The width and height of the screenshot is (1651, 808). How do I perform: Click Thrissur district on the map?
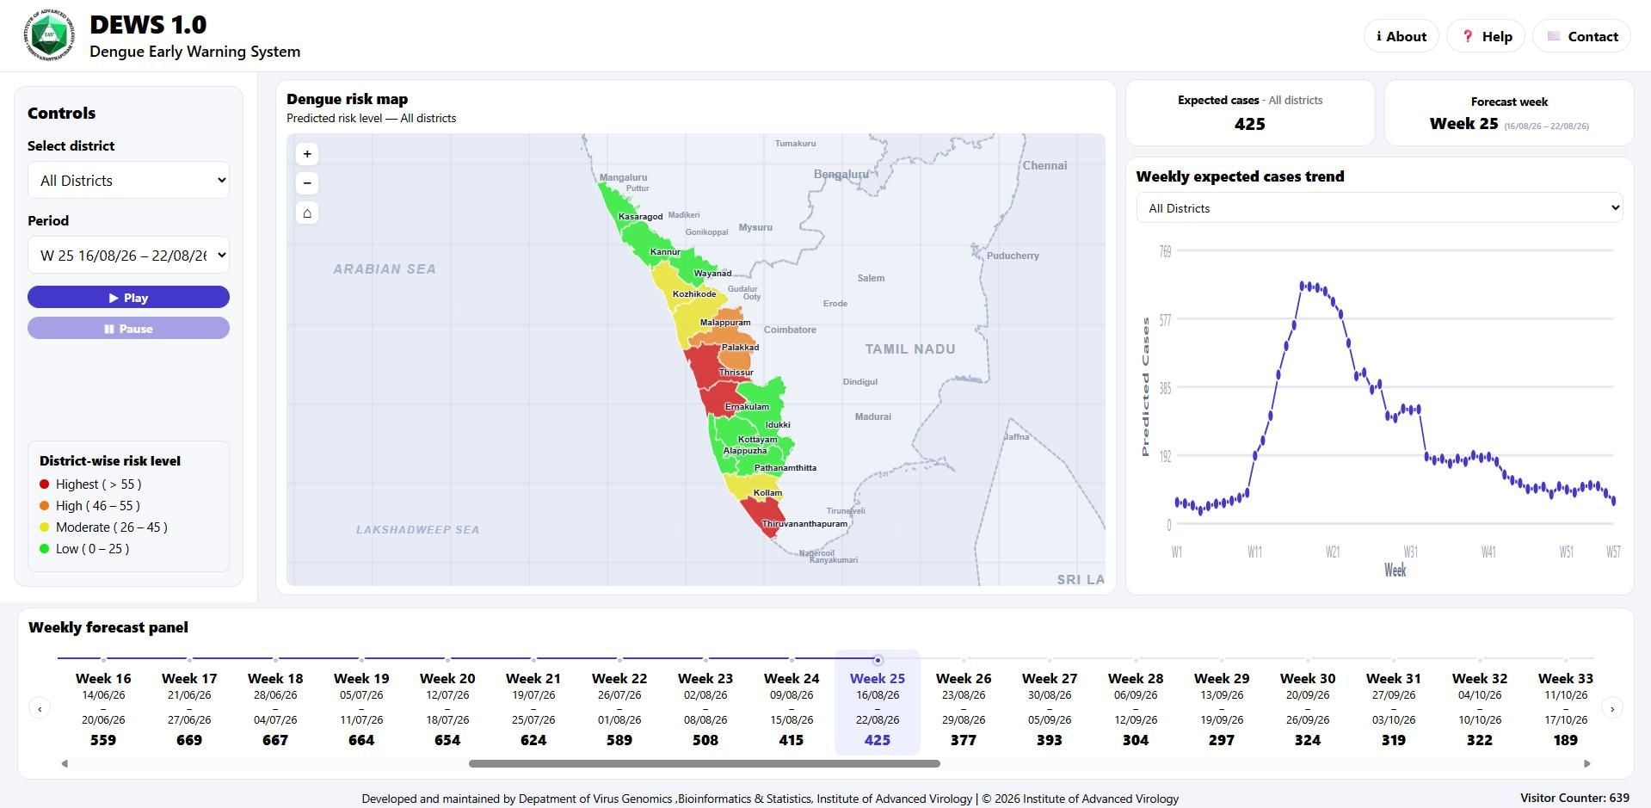711,365
